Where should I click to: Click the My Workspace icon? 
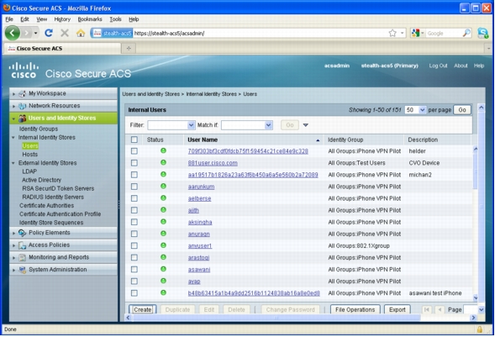coord(22,94)
